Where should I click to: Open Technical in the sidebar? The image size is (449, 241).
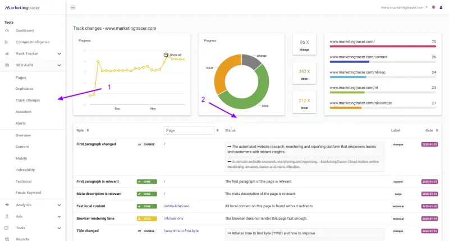[x=24, y=181]
